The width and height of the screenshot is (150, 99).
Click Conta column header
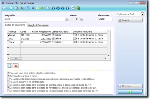pos(26,32)
